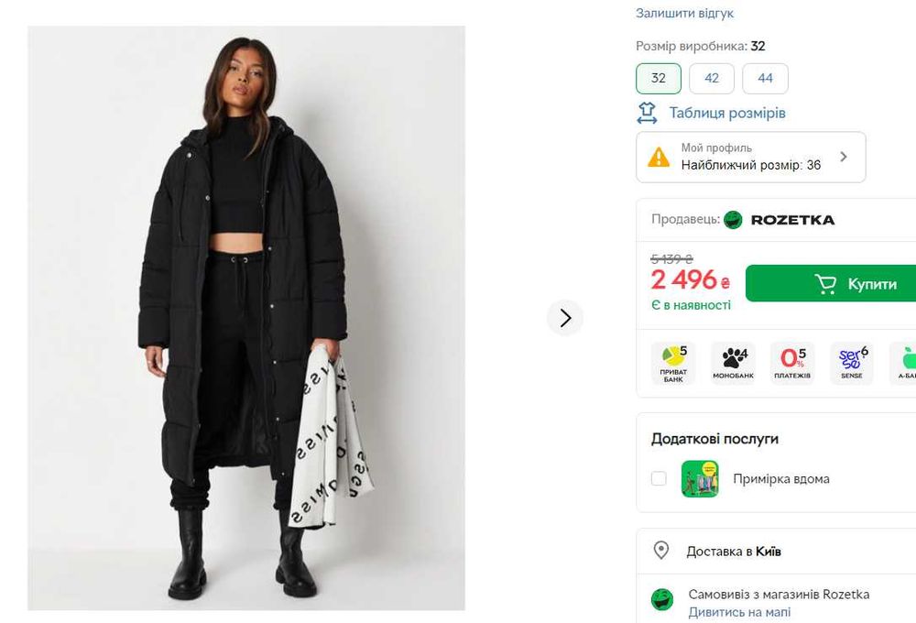Click the delivery location pin icon
This screenshot has height=623, width=916.
click(x=660, y=551)
